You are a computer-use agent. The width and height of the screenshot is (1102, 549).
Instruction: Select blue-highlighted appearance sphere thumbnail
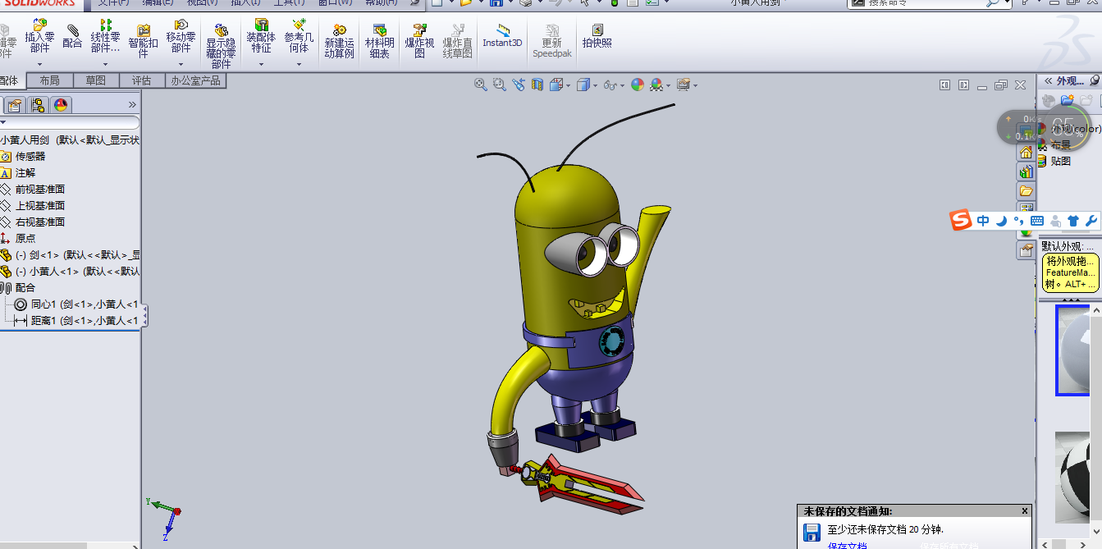[x=1072, y=350]
